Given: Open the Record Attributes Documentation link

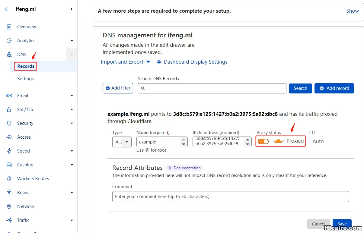Looking at the screenshot, I should coord(184,168).
